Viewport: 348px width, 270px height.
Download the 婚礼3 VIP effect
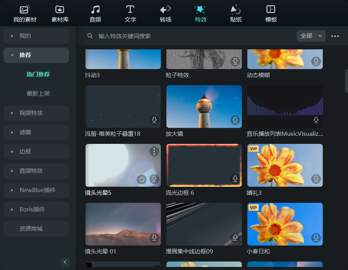pos(316,179)
